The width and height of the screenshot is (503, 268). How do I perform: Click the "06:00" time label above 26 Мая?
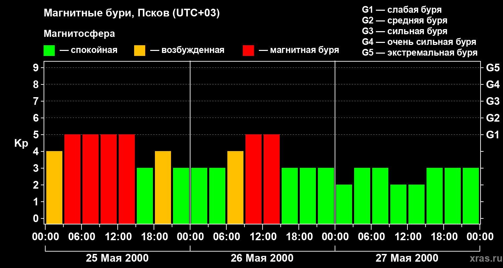(226, 237)
